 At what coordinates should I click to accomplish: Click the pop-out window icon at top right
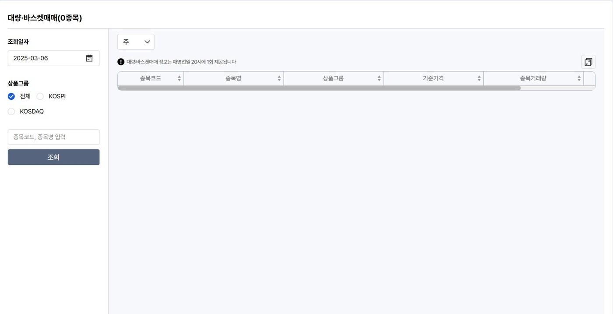tap(588, 61)
